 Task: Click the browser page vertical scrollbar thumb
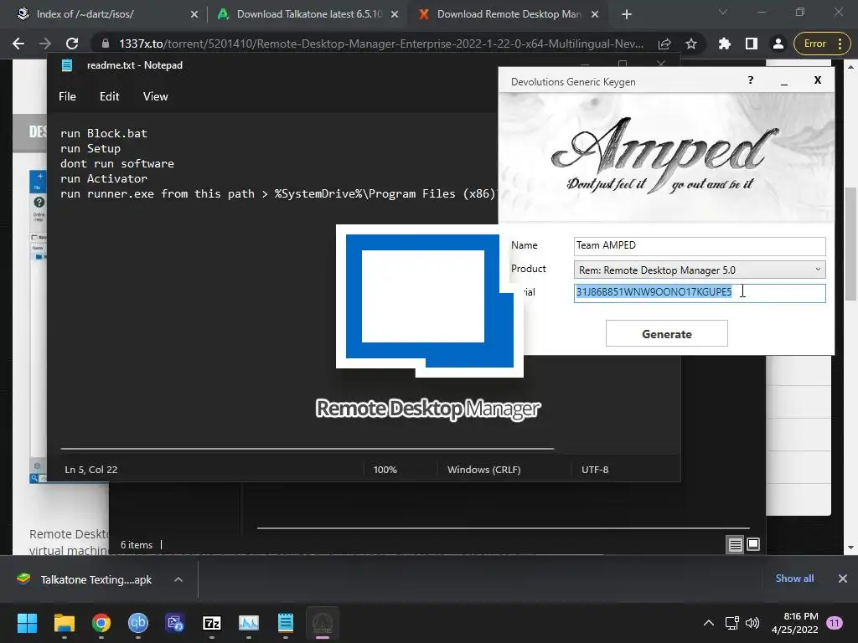[850, 244]
